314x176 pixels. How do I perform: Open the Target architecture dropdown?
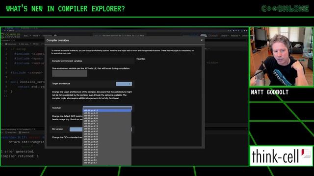tap(124, 84)
